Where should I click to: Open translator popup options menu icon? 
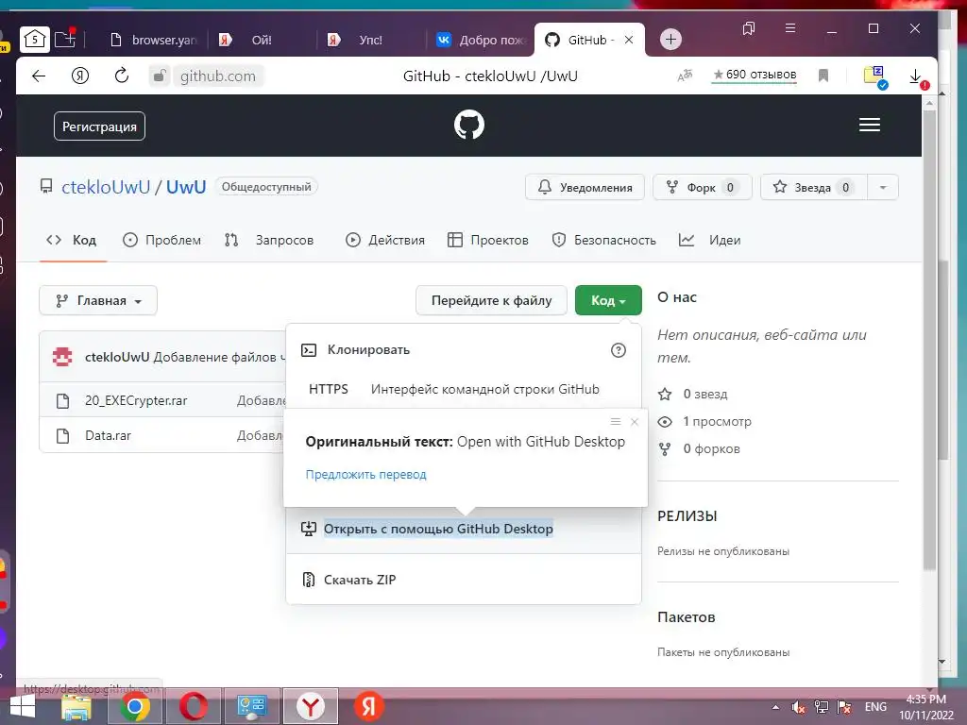(616, 422)
